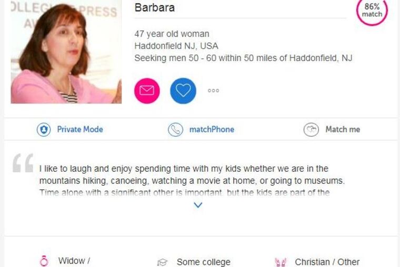Expand the profile description with chevron
The height and width of the screenshot is (267, 400).
[x=198, y=205]
